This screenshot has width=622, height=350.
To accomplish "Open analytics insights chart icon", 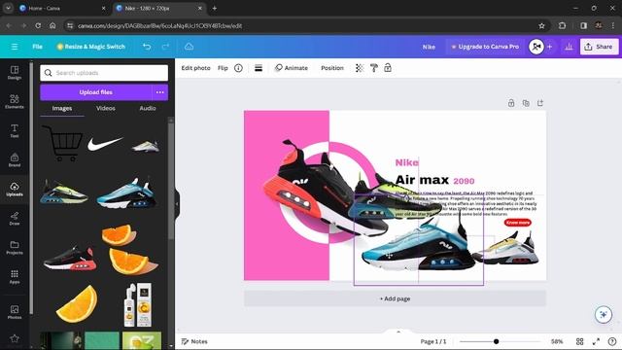I will pos(569,47).
